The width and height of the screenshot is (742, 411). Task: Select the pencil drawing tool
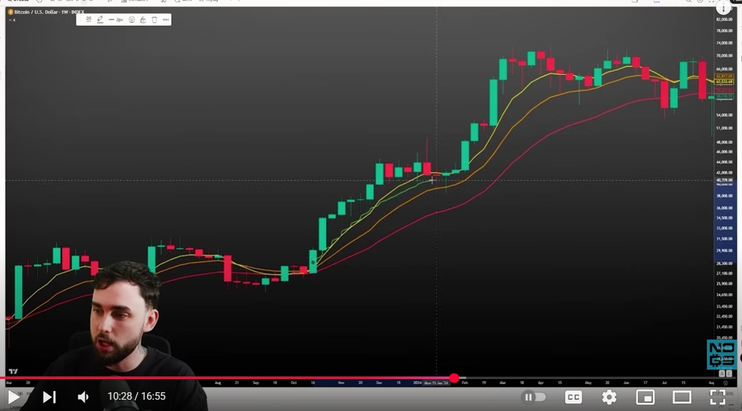click(100, 19)
